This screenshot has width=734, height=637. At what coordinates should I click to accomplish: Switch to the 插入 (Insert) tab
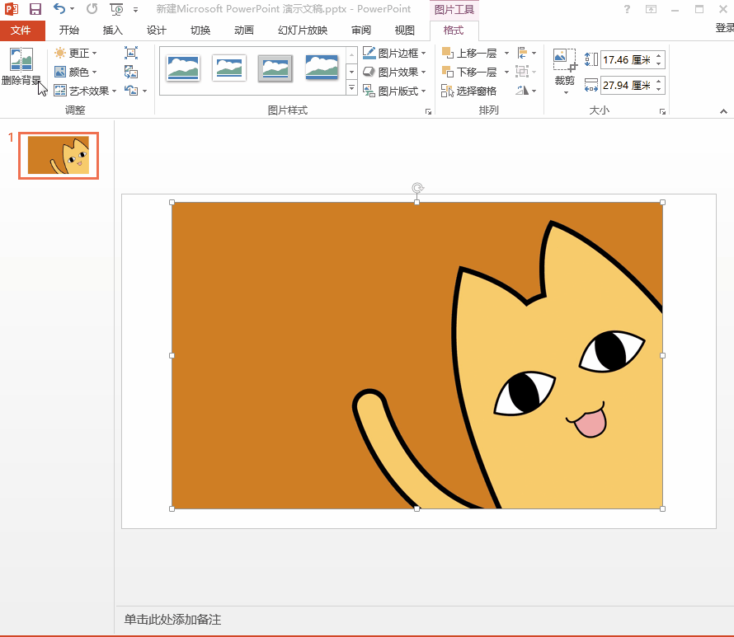tap(112, 30)
